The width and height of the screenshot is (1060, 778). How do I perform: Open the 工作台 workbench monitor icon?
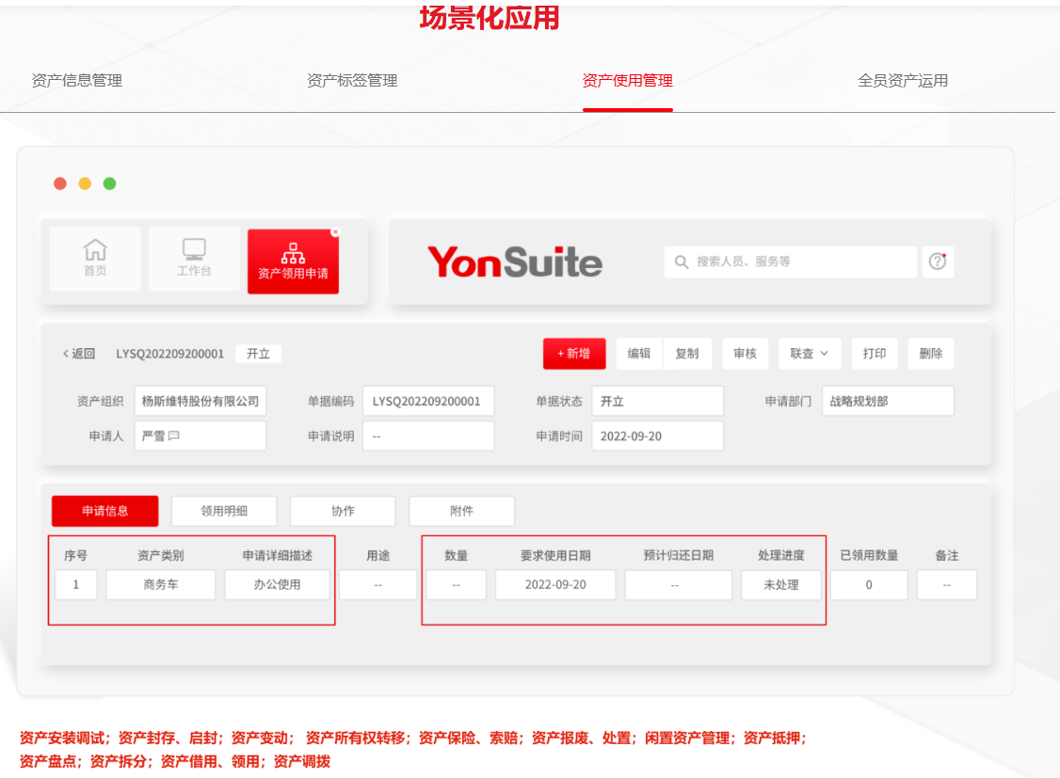[x=194, y=249]
